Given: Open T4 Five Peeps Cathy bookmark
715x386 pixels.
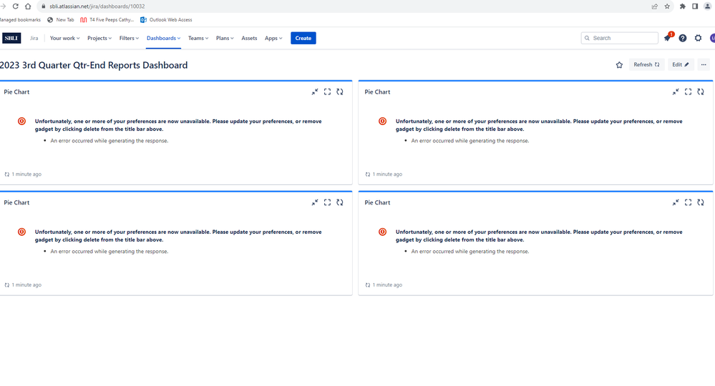Looking at the screenshot, I should pyautogui.click(x=107, y=20).
